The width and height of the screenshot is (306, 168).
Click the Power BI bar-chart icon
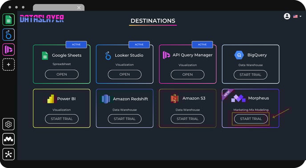click(x=51, y=99)
